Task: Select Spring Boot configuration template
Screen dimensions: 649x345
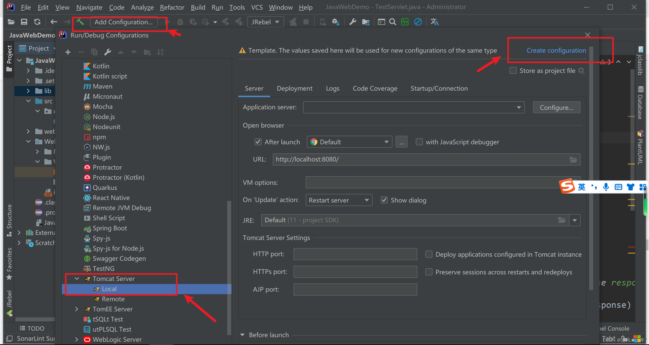Action: click(x=110, y=228)
